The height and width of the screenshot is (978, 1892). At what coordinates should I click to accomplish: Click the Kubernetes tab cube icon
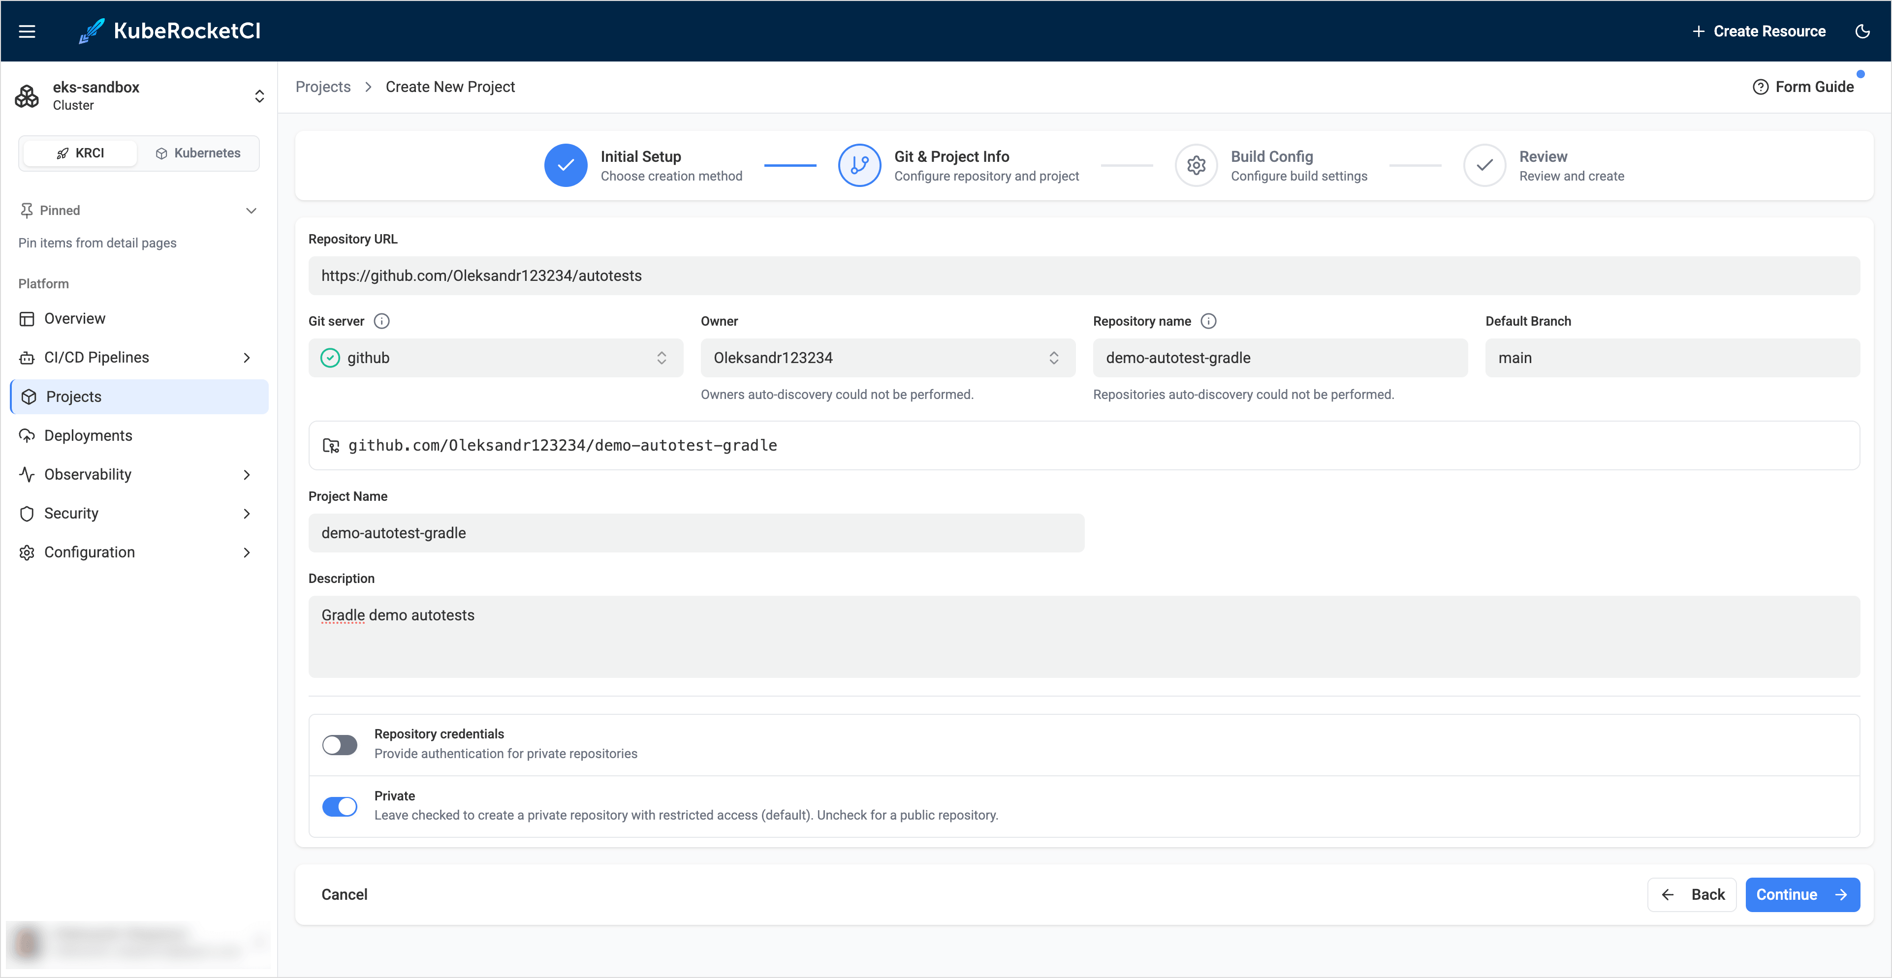coord(161,153)
